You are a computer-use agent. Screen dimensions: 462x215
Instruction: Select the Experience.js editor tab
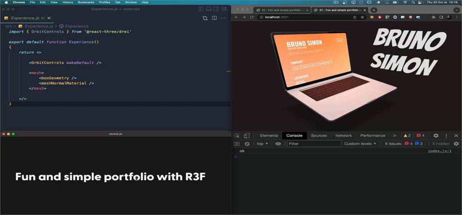27,18
